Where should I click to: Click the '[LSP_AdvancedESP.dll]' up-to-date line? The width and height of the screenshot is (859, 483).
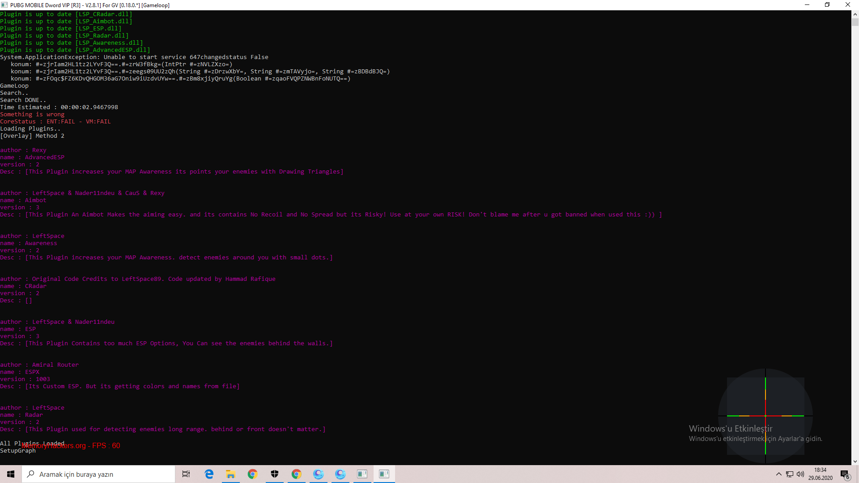pyautogui.click(x=75, y=50)
